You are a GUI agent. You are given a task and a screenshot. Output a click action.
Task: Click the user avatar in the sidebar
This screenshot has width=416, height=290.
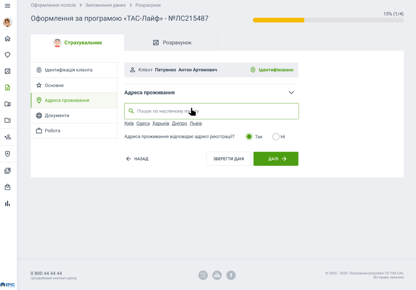(x=7, y=22)
